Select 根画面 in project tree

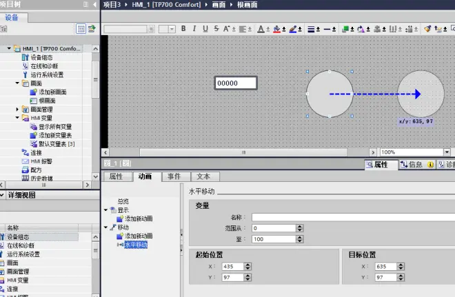47,101
